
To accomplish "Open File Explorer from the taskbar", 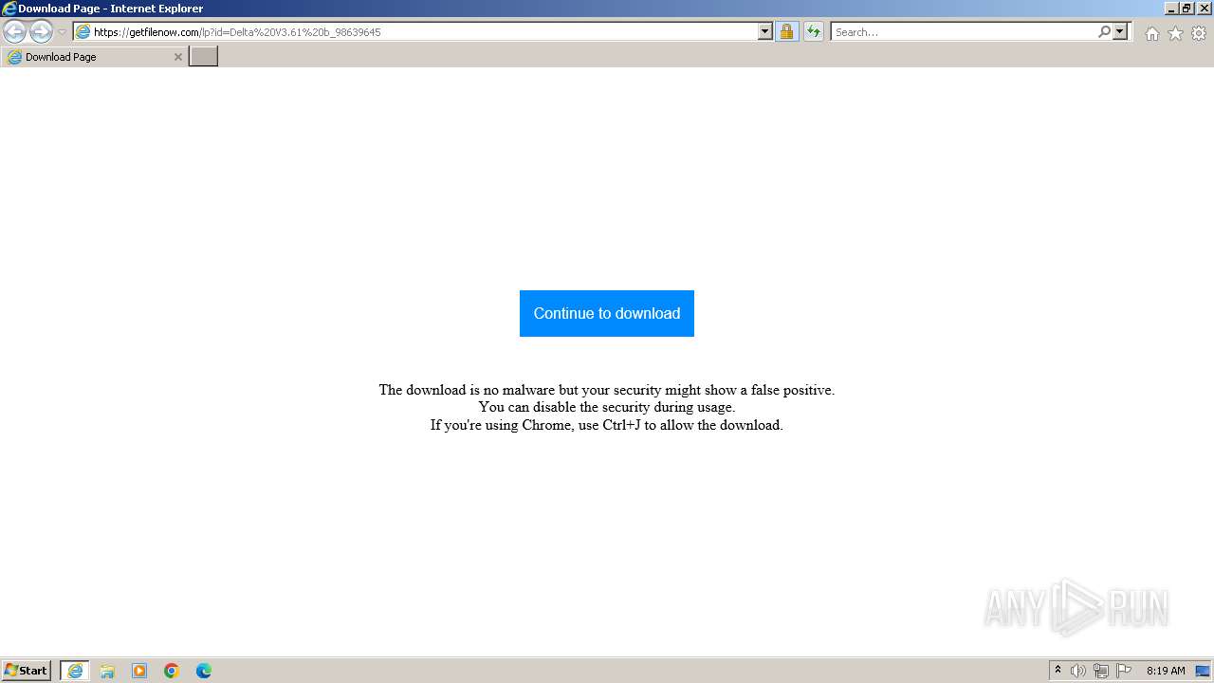I will (107, 671).
